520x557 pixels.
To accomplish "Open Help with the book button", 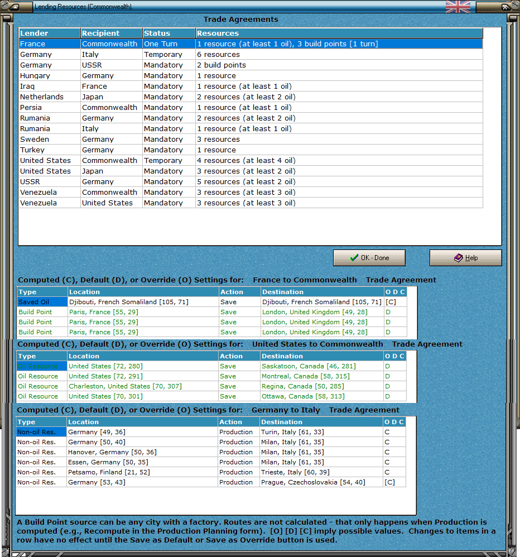I will coord(466,257).
